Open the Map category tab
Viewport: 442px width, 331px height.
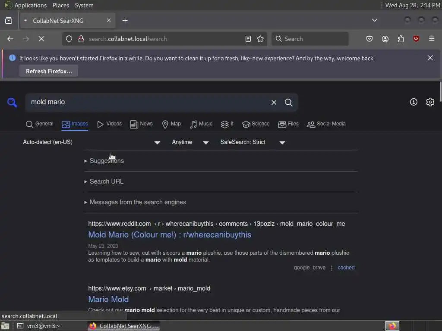[171, 124]
